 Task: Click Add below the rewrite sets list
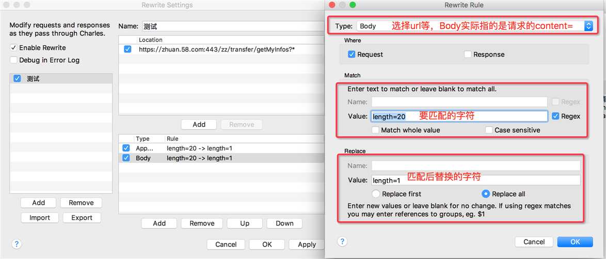point(38,203)
